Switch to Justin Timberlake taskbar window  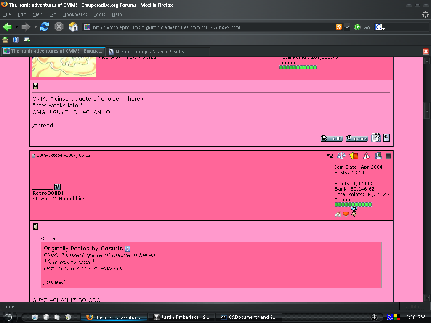pos(181,317)
